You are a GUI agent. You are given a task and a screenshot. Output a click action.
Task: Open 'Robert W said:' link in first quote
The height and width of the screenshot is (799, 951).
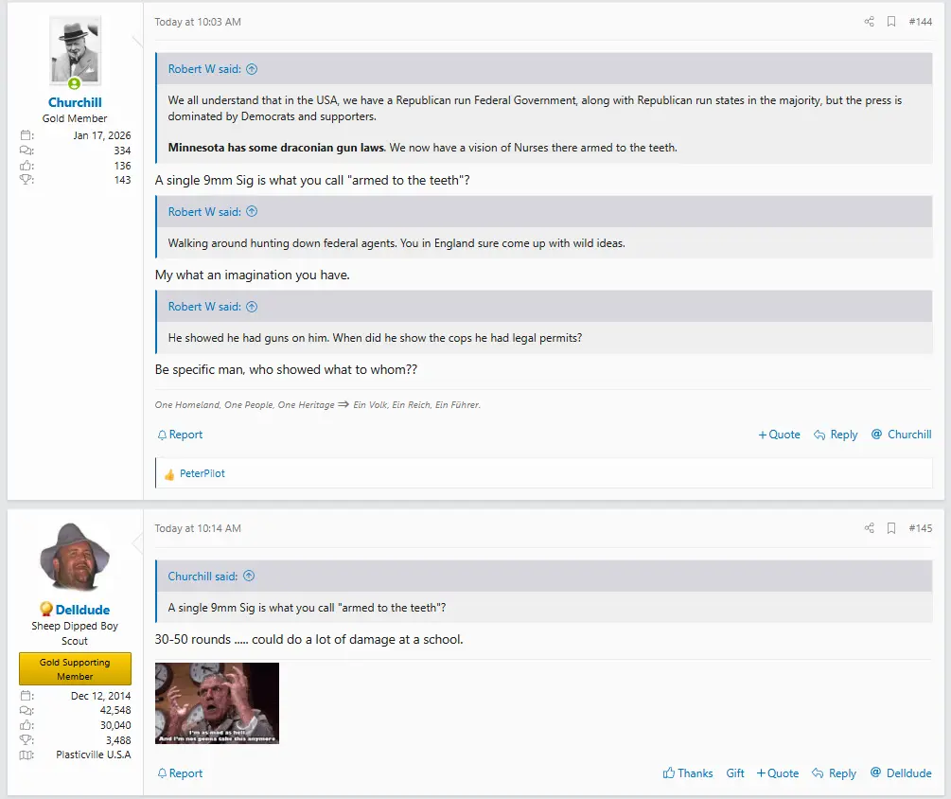(204, 69)
